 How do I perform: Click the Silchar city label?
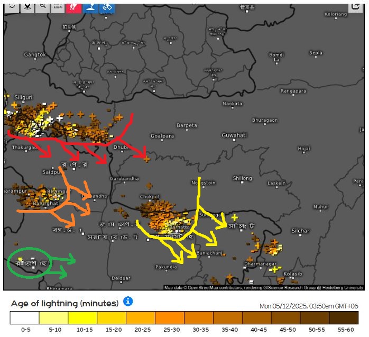pyautogui.click(x=300, y=231)
